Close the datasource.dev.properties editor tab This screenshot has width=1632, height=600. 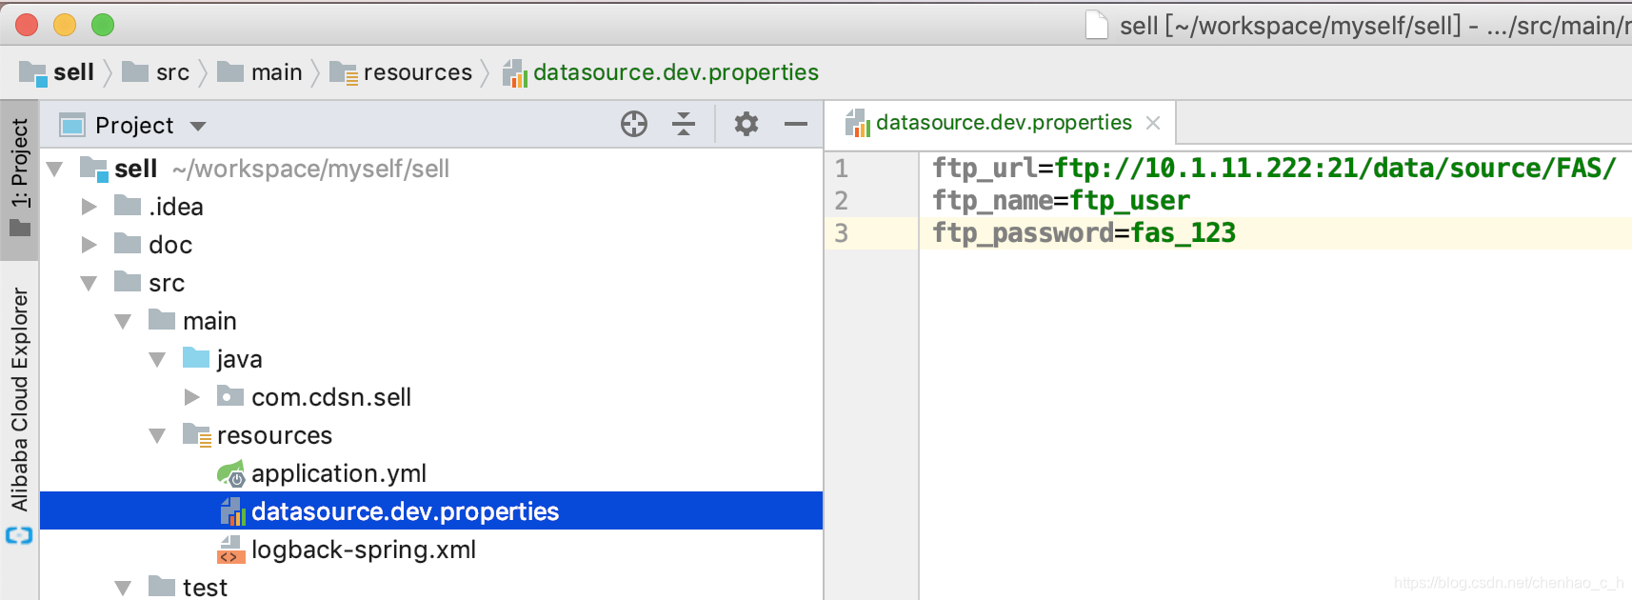(x=1153, y=123)
